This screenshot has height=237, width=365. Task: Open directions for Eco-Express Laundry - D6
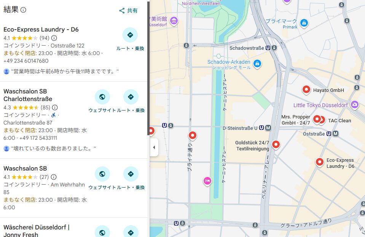[x=130, y=35]
